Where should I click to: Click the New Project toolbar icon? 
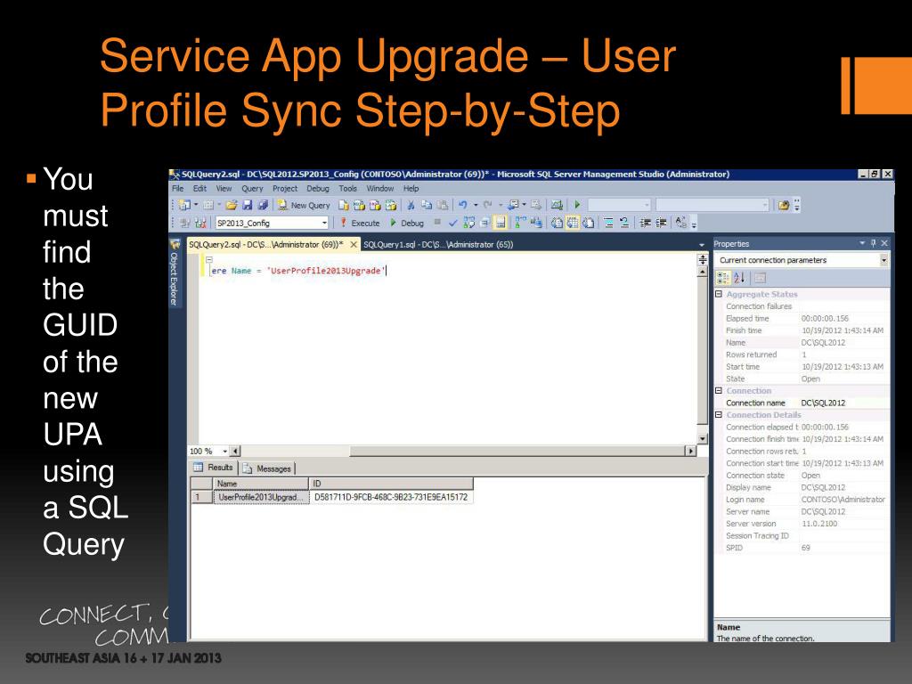click(x=183, y=205)
